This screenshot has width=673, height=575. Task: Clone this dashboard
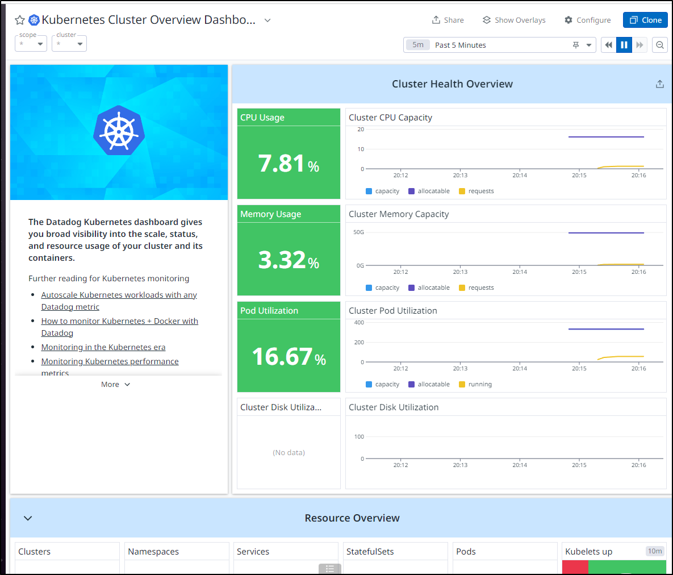[x=645, y=20]
